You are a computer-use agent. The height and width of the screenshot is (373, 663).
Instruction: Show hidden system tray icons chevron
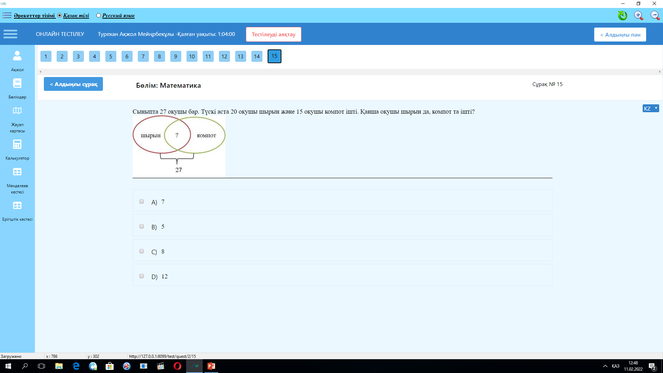tap(605, 366)
